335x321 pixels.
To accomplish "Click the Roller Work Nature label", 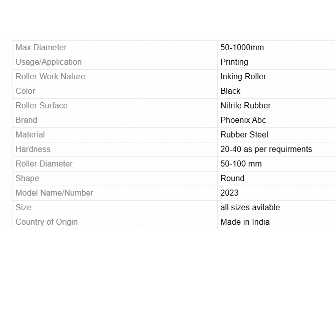I will [x=50, y=77].
